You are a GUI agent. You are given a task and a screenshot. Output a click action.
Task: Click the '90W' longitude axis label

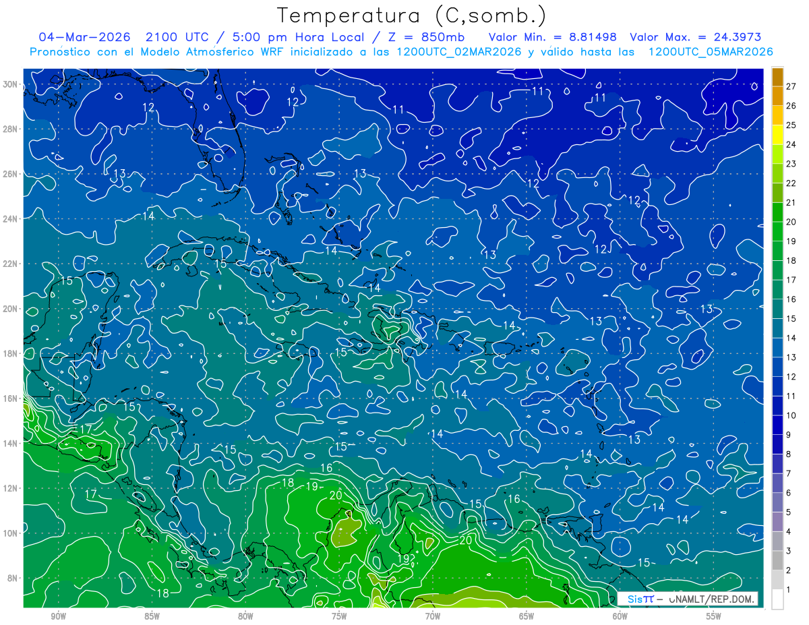pos(58,616)
